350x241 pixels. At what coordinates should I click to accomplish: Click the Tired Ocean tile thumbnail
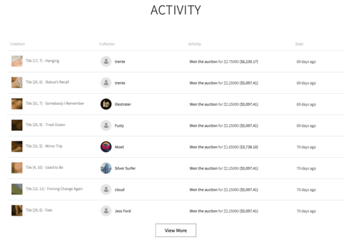17,125
